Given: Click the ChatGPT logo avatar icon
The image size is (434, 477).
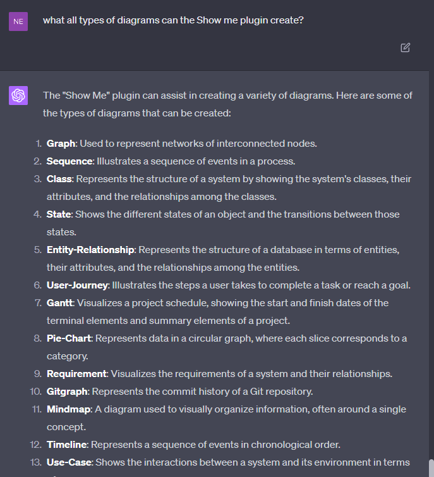Looking at the screenshot, I should tap(18, 96).
